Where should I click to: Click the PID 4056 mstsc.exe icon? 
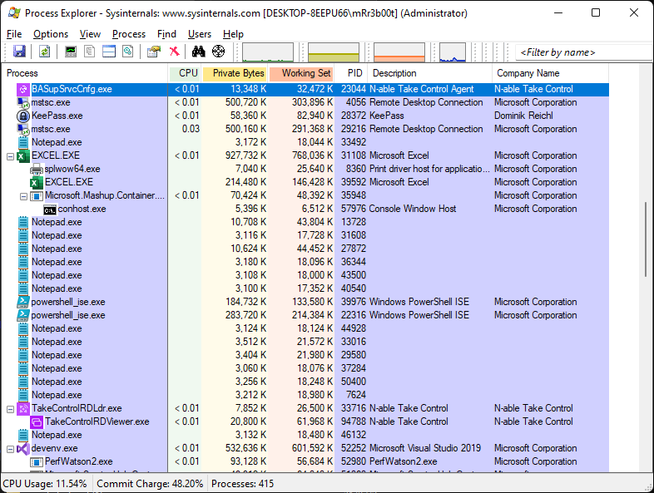click(23, 102)
